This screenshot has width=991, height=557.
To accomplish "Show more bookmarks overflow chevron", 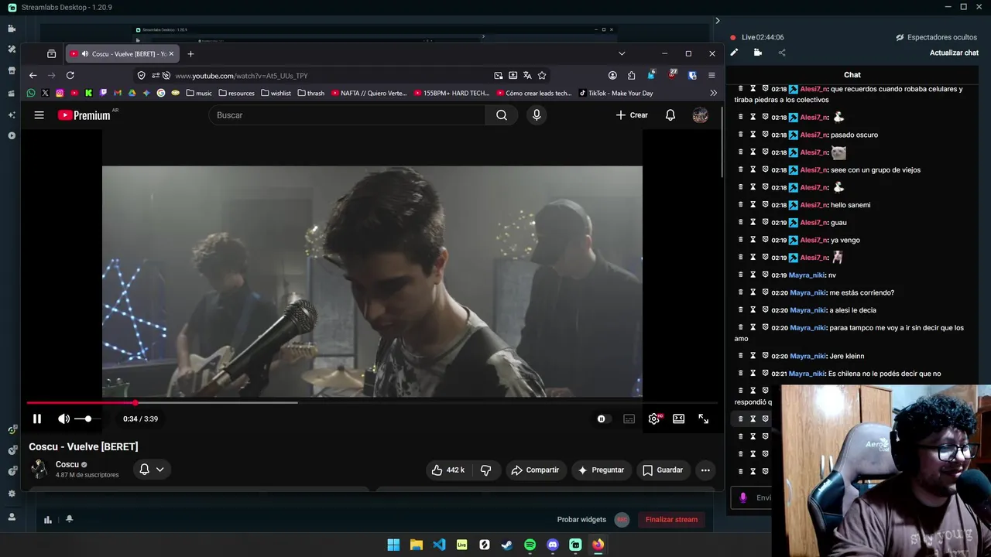I will (713, 93).
